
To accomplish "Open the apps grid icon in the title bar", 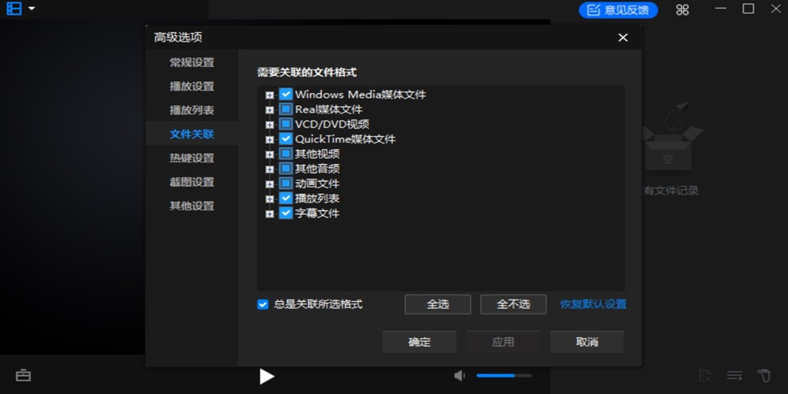I will (x=682, y=9).
